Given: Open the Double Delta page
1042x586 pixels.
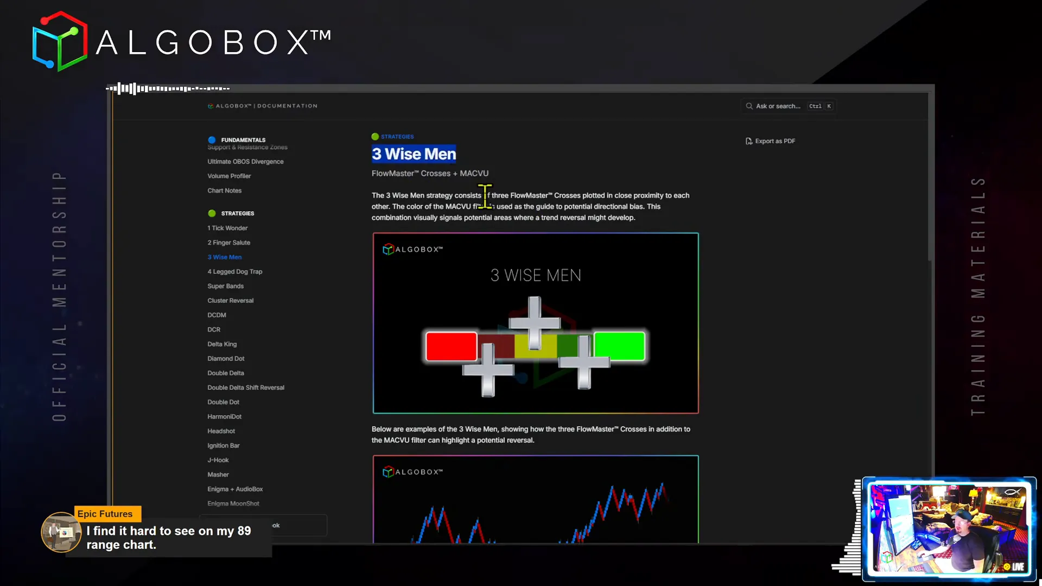Looking at the screenshot, I should [x=226, y=373].
